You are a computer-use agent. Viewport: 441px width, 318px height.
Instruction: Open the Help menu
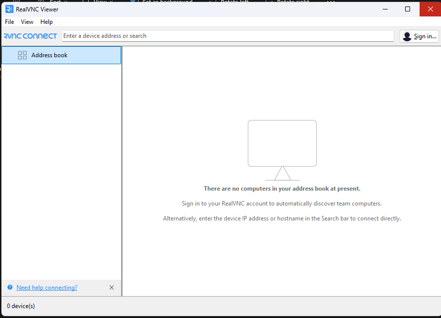pyautogui.click(x=46, y=21)
